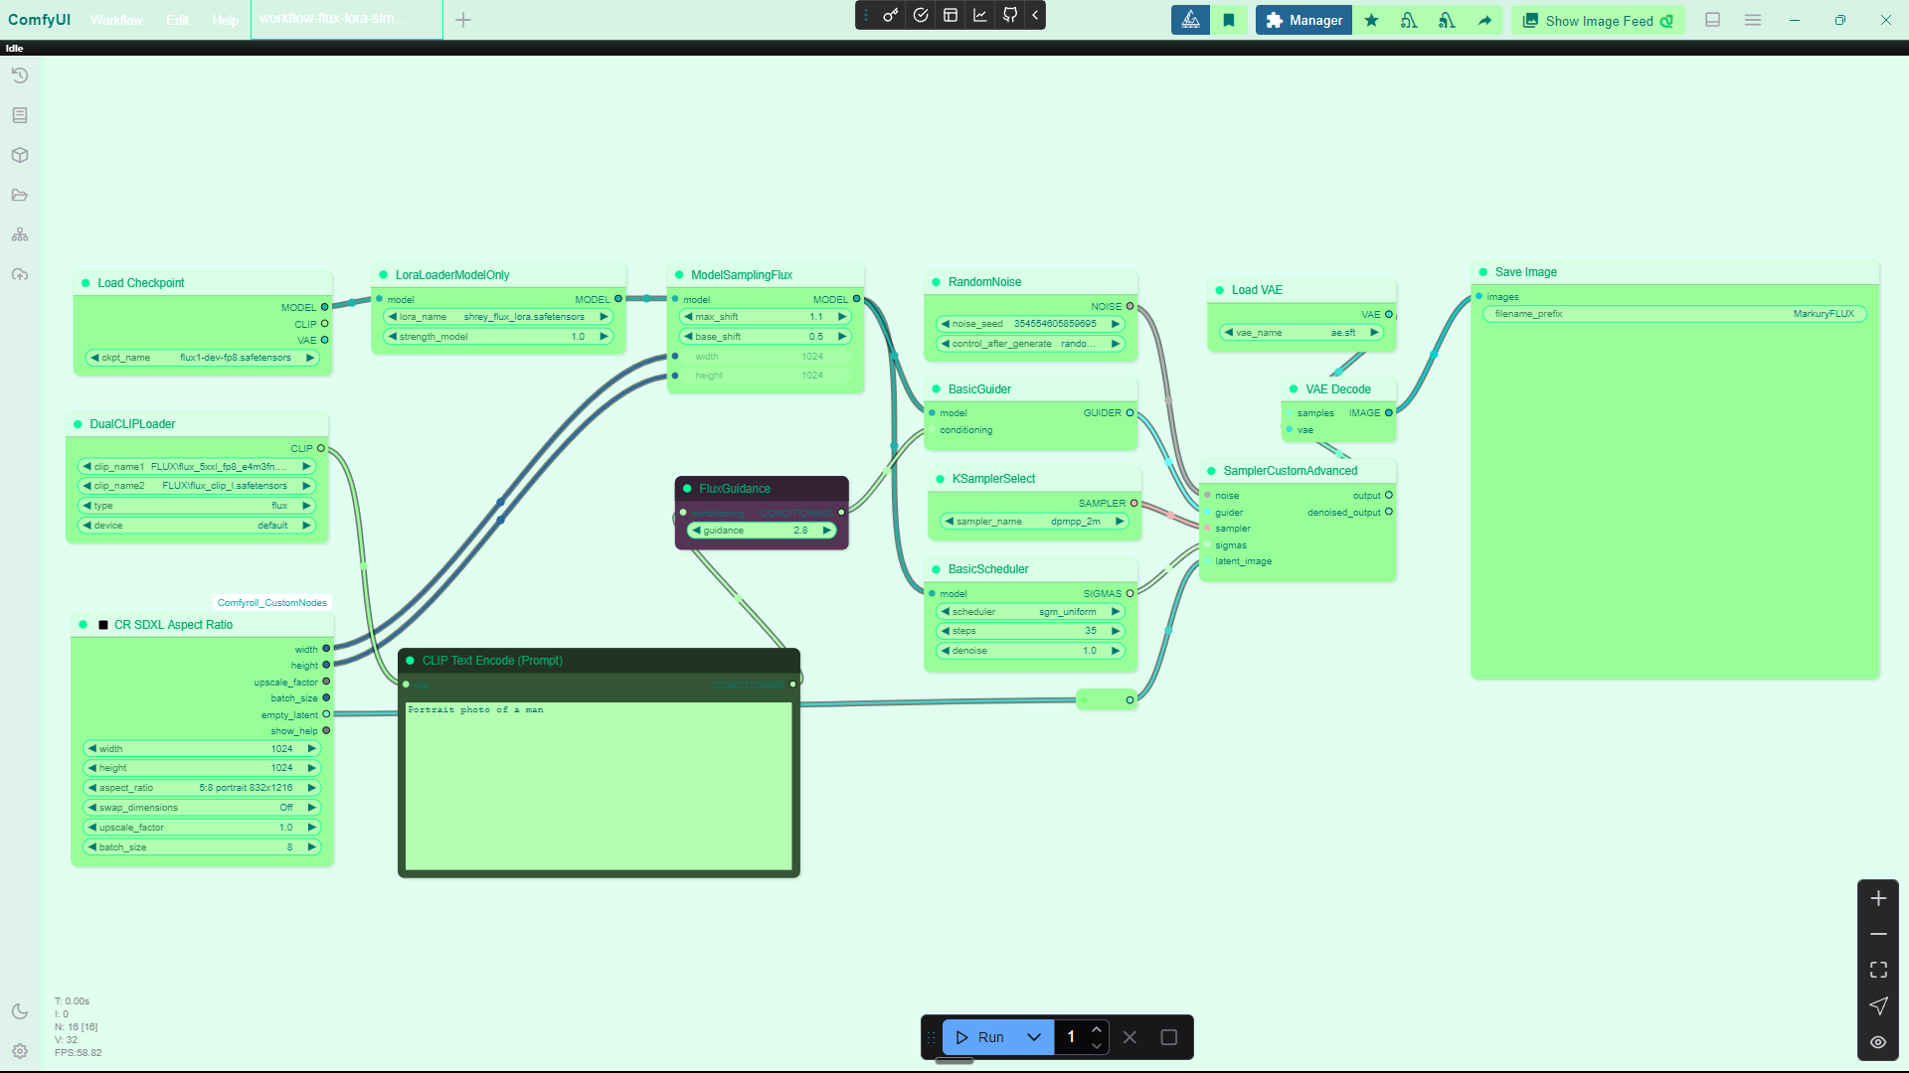Screen dimensions: 1909x1073
Task: Open Run options dropdown chevron
Action: point(1034,1037)
